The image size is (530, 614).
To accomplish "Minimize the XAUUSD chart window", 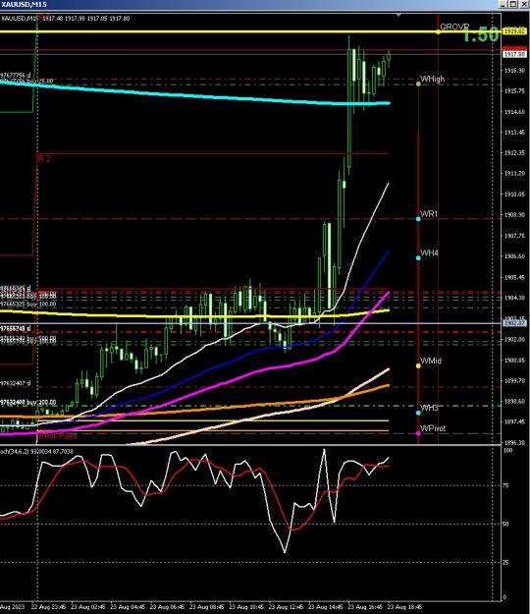I will click(x=503, y=4).
